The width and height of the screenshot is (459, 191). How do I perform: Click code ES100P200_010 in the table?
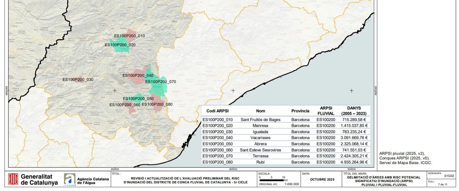click(x=217, y=120)
